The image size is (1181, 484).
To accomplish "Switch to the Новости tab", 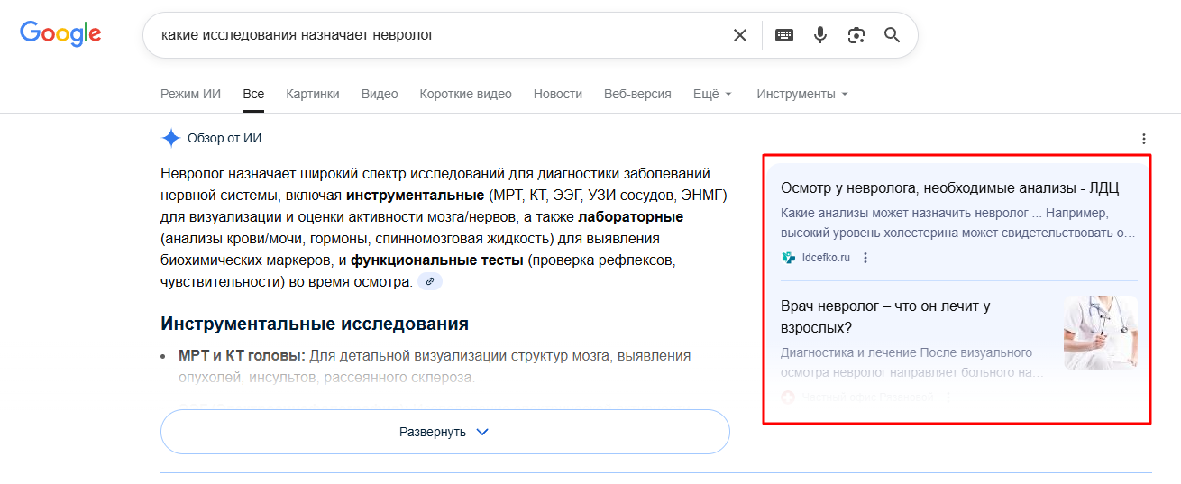I will click(x=557, y=94).
